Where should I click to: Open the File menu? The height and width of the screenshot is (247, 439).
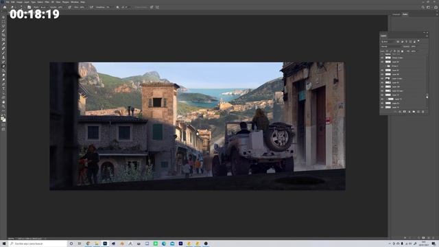(8, 2)
